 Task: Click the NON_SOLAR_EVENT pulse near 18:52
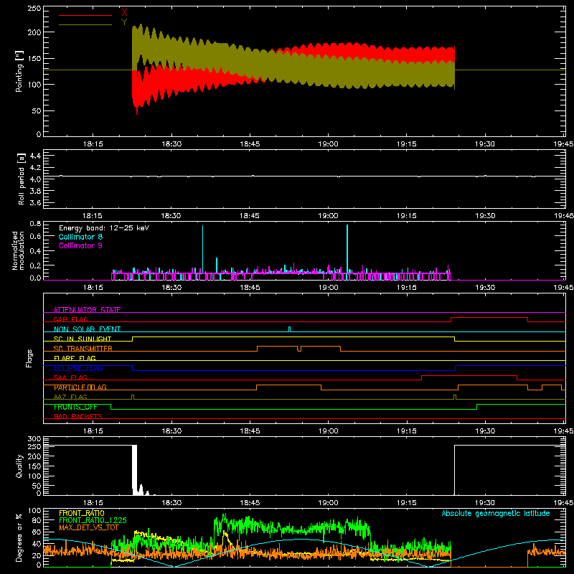(x=290, y=329)
